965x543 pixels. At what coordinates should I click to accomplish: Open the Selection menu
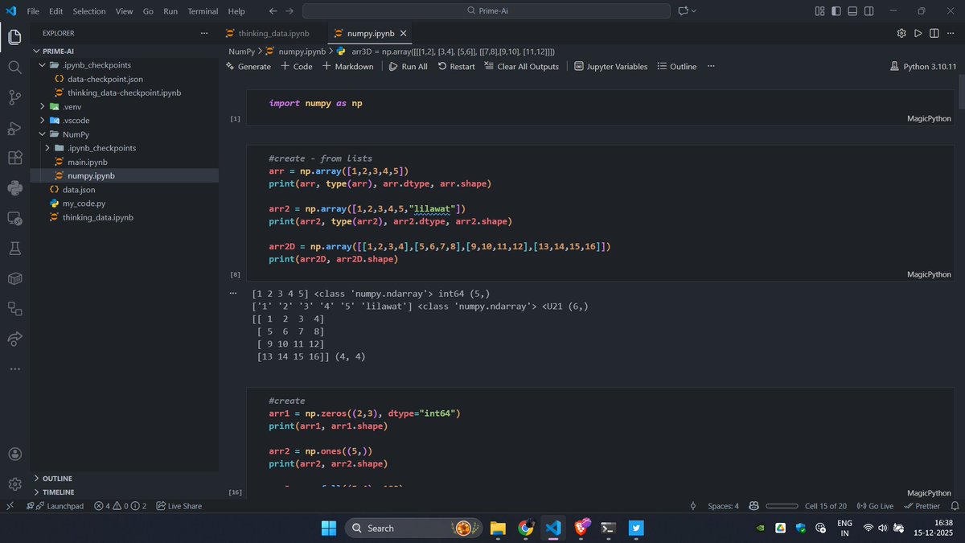pyautogui.click(x=88, y=11)
